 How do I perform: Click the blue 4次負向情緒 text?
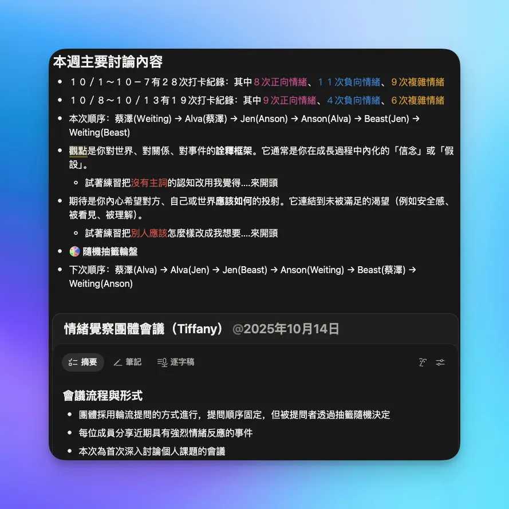point(353,101)
